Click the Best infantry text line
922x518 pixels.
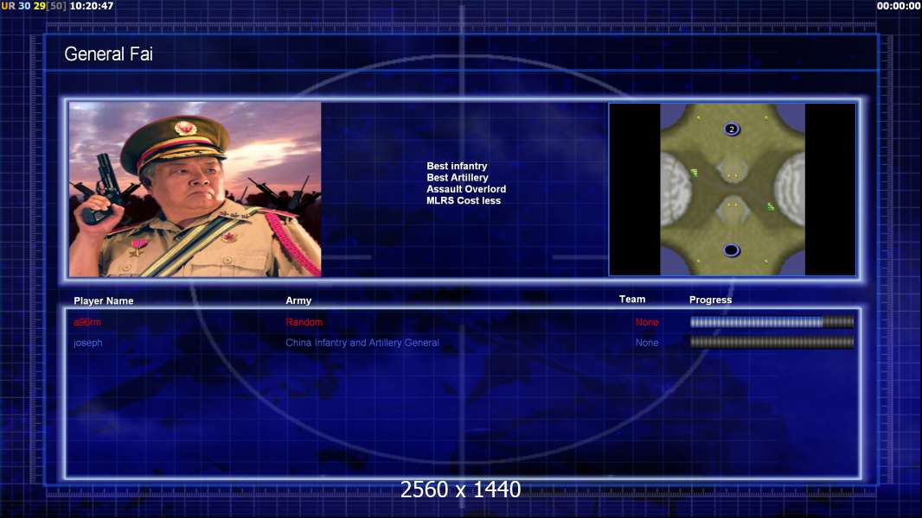pyautogui.click(x=457, y=166)
